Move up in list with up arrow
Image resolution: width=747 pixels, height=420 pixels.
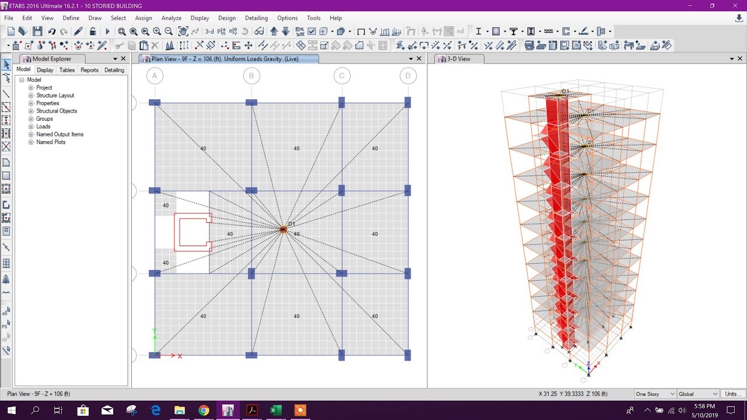coord(274,32)
